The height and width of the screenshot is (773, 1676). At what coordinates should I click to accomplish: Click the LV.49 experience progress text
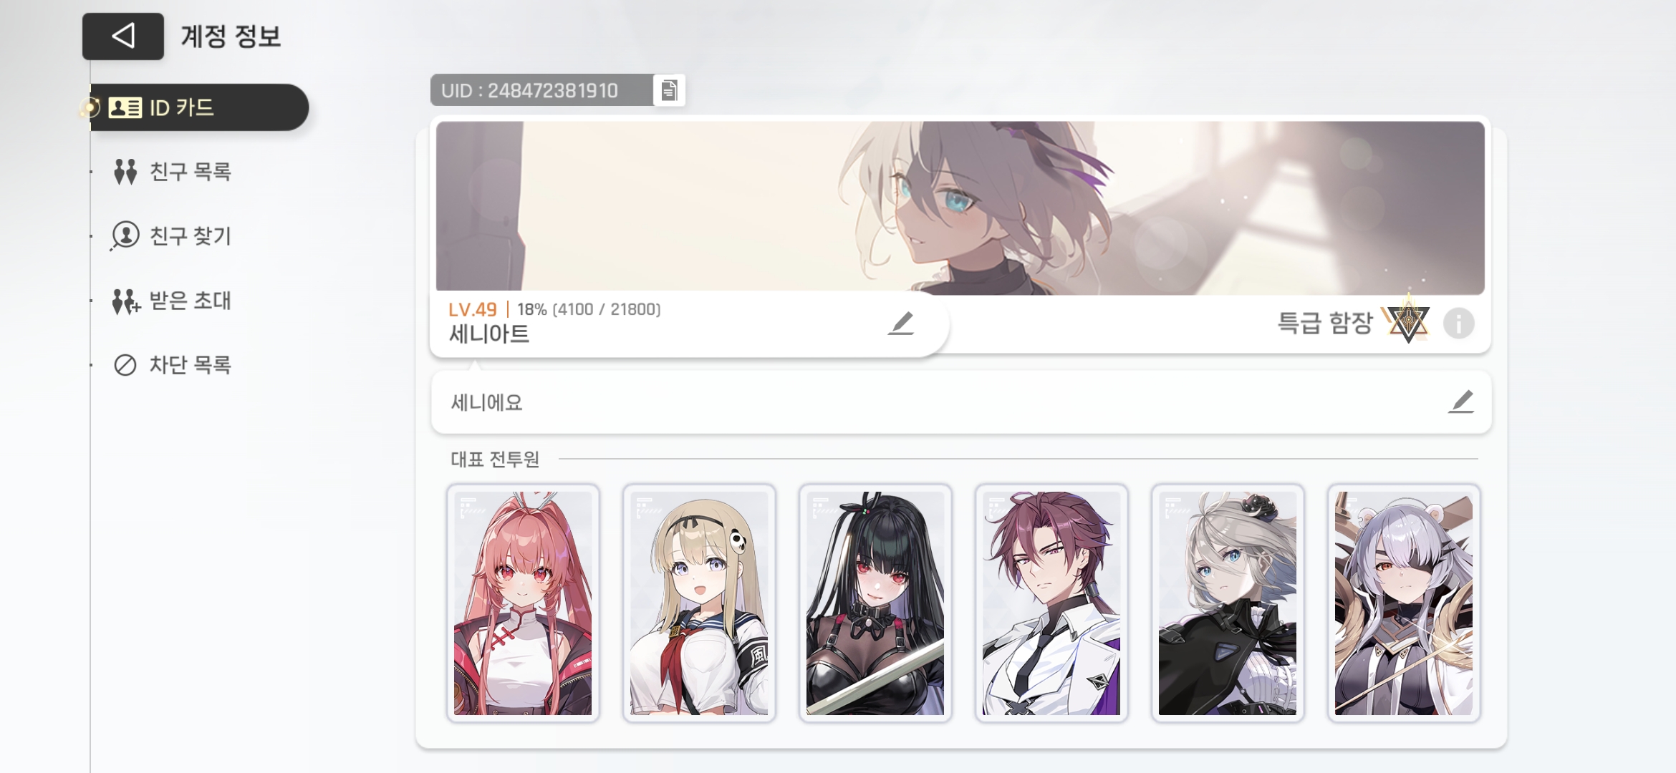pos(554,309)
